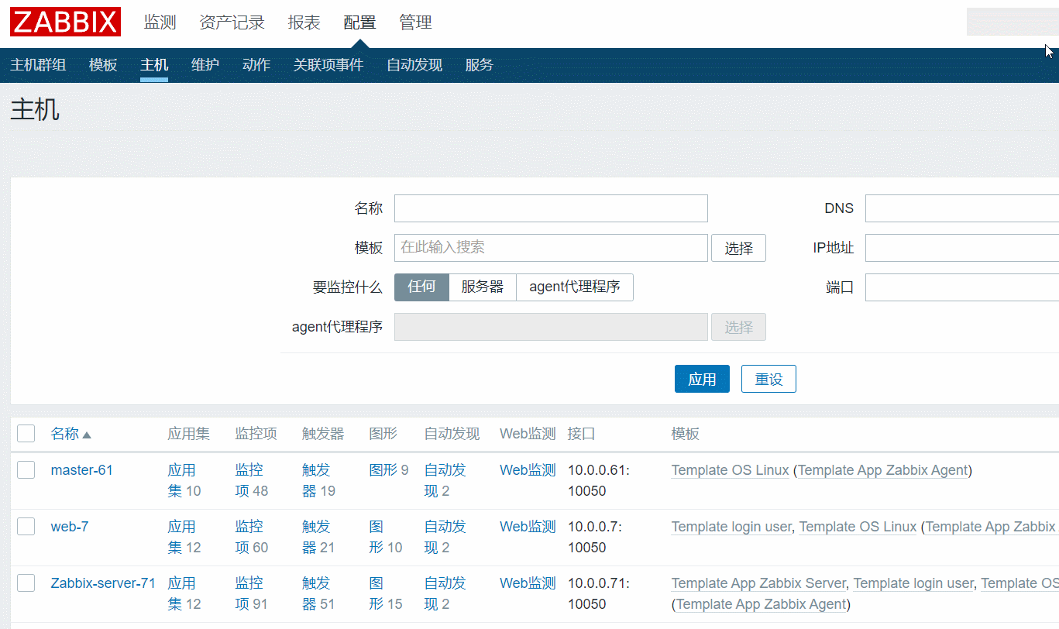Open host web-7
The image size is (1059, 629).
[70, 527]
